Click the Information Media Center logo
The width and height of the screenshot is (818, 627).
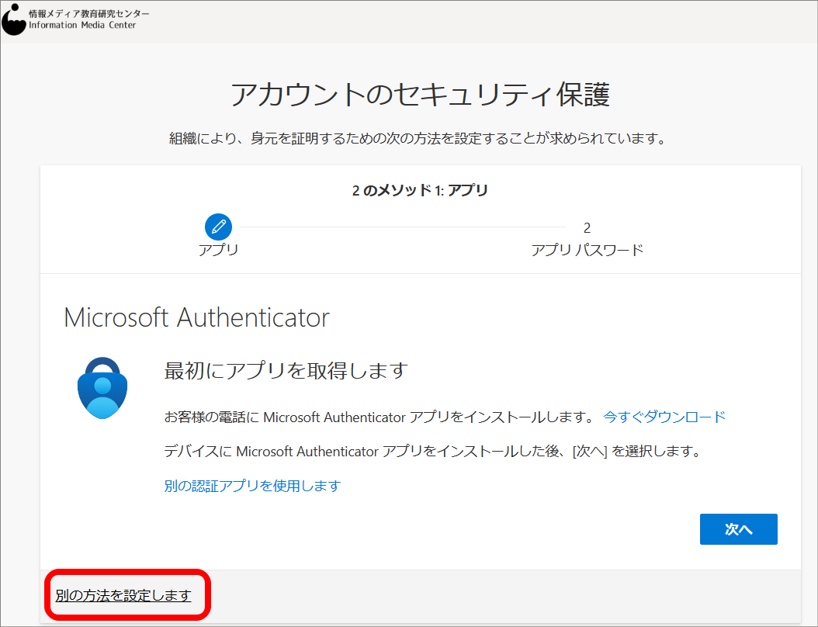[14, 20]
